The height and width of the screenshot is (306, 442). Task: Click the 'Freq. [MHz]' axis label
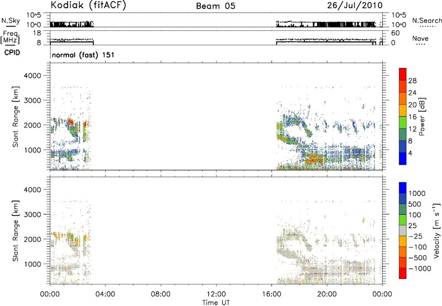tap(11, 38)
